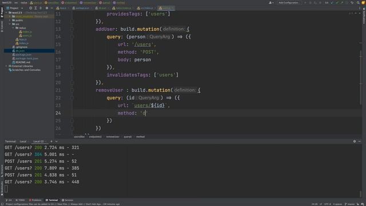366x206 pixels.
Task: Open the Terminal tool window tab
Action: tap(51, 200)
